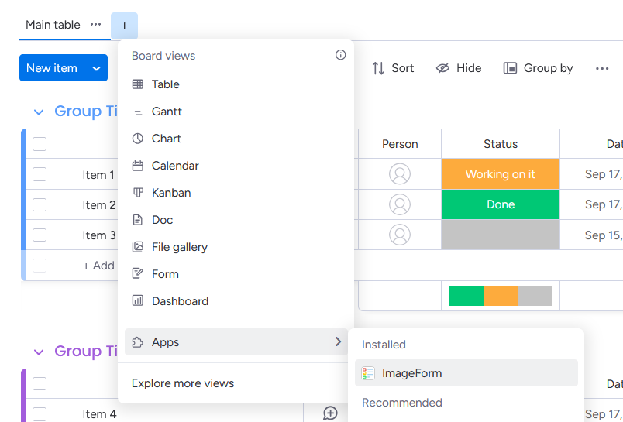Choose File gallery view

coord(236,247)
